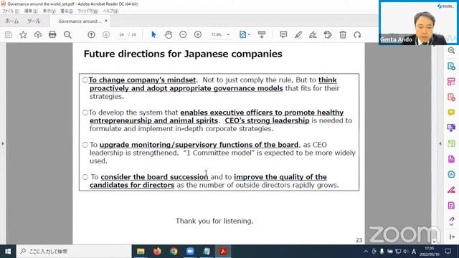
Task: Open the Sign document pen tool
Action: pos(313,35)
